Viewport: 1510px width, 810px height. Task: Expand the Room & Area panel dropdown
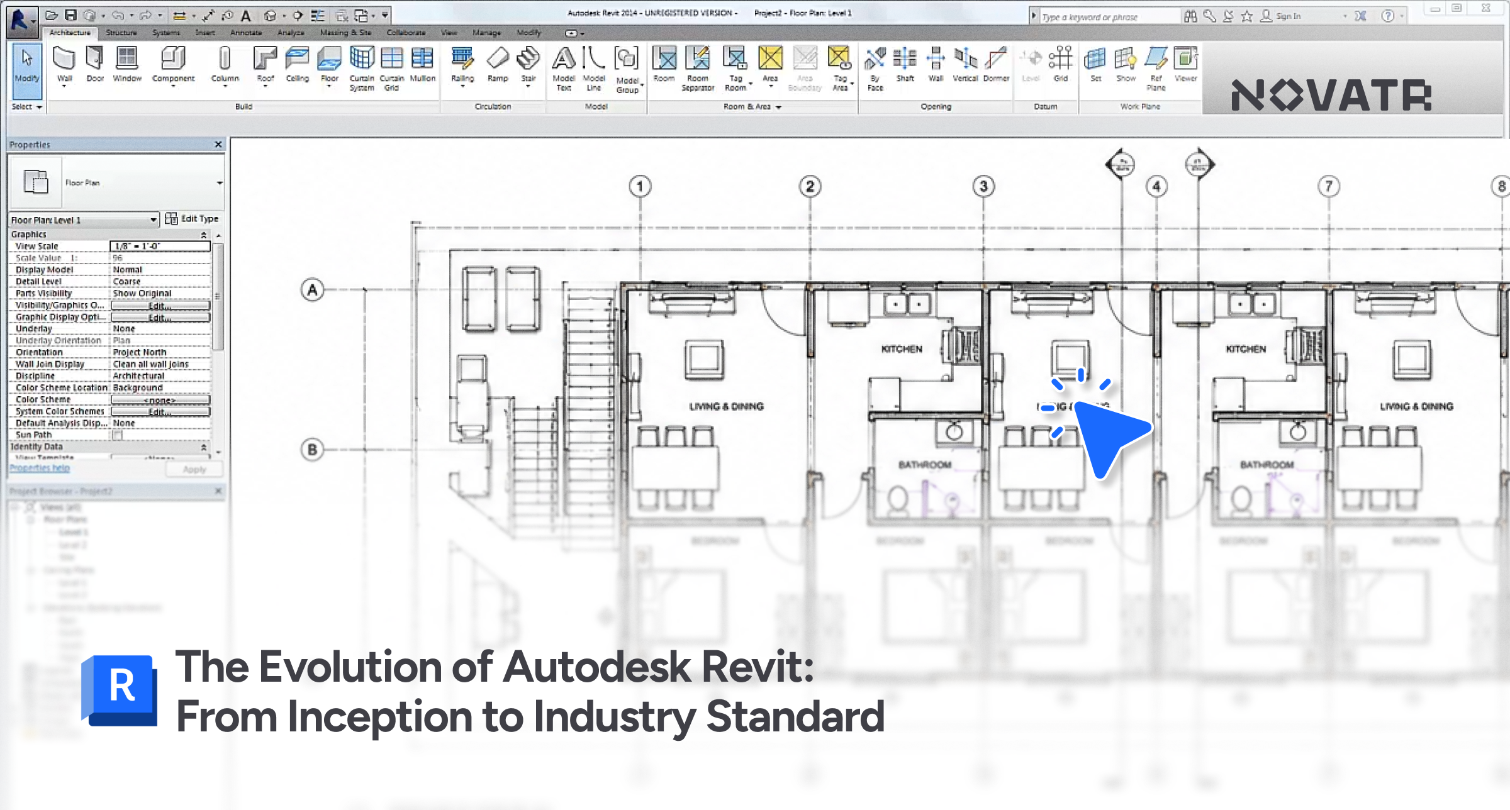(752, 107)
